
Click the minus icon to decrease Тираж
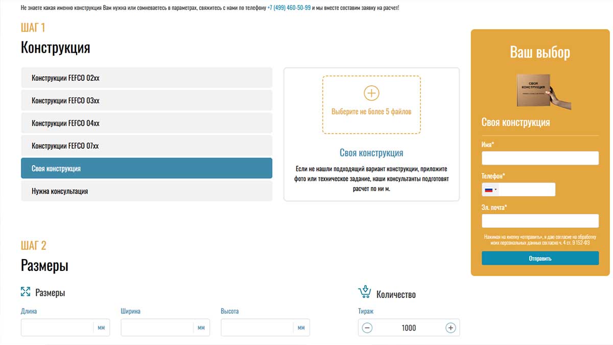(367, 328)
